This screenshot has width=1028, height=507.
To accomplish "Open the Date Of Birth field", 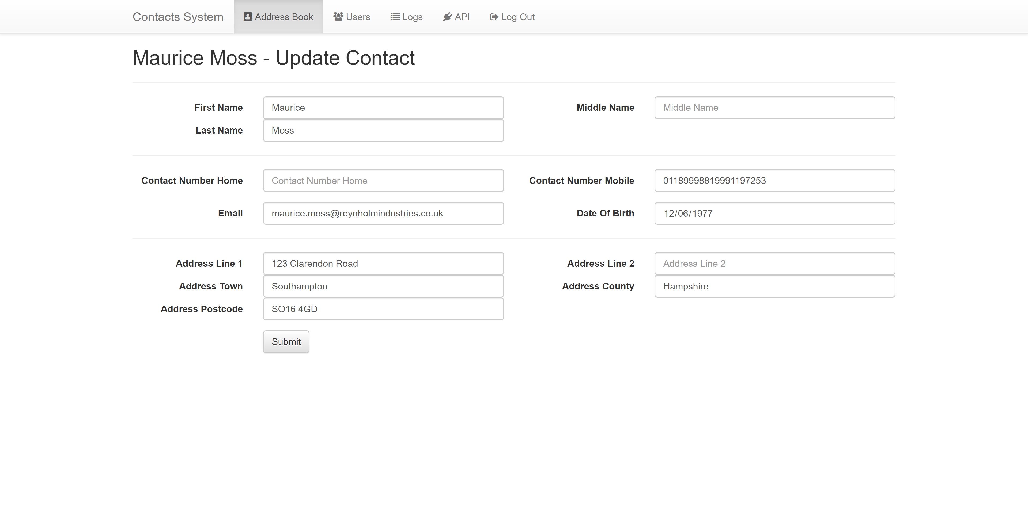I will 774,214.
